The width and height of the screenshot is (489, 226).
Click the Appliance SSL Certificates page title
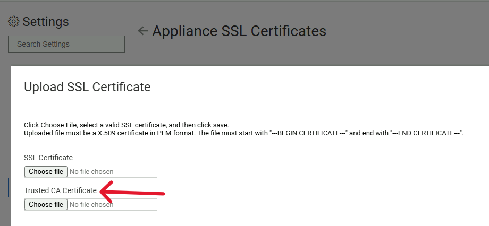click(x=239, y=31)
